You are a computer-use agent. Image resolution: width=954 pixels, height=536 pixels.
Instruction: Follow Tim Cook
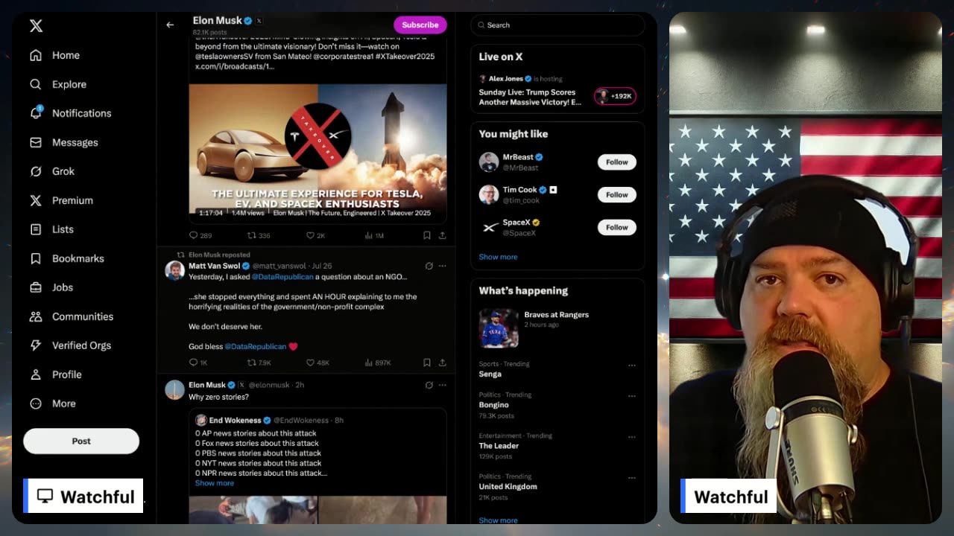point(617,194)
